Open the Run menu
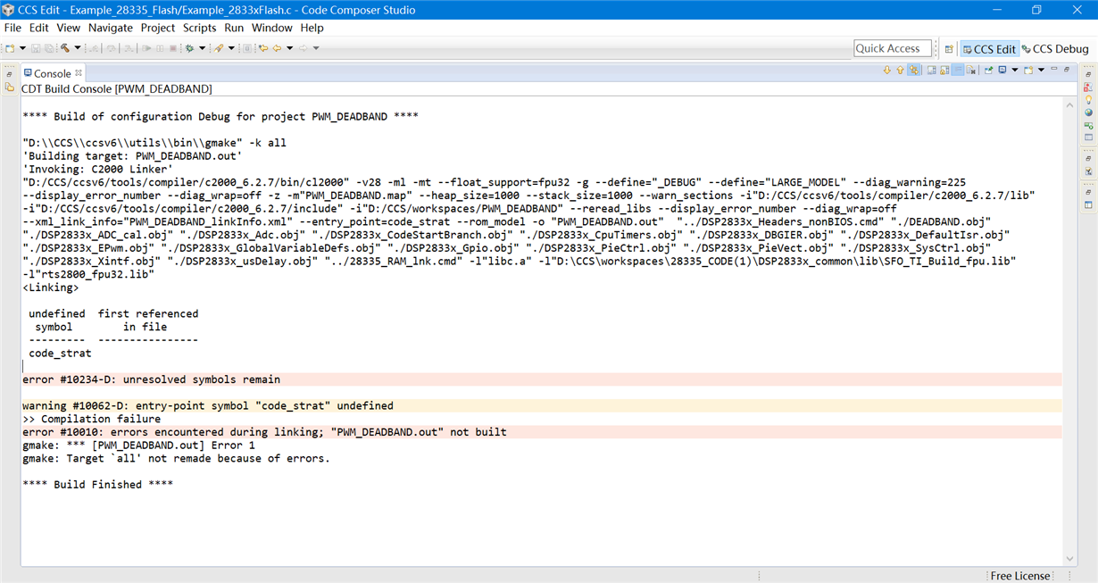1098x583 pixels. [234, 28]
